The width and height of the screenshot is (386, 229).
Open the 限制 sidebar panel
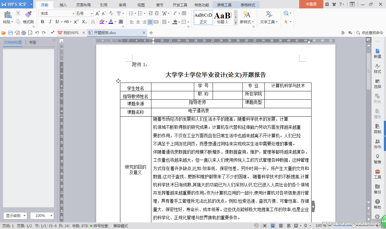(378, 129)
